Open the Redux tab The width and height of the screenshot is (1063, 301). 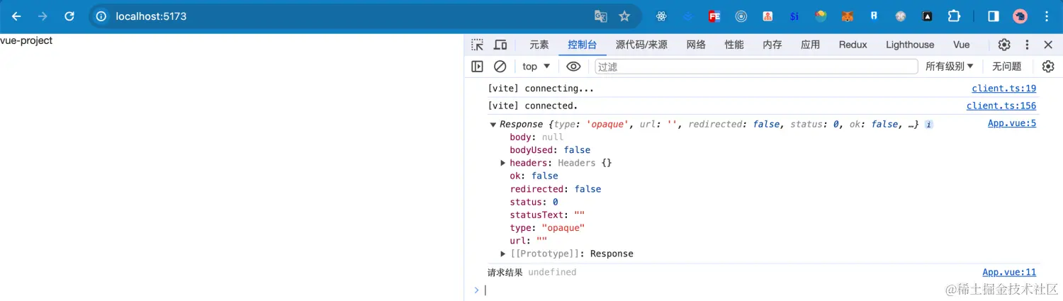point(853,45)
